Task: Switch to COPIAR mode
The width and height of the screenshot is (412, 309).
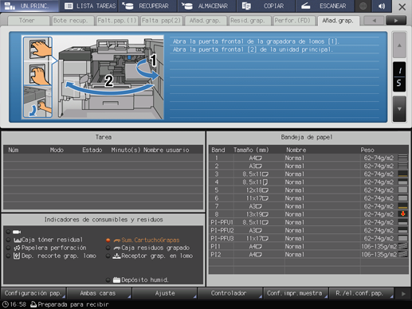Action: coord(265,6)
